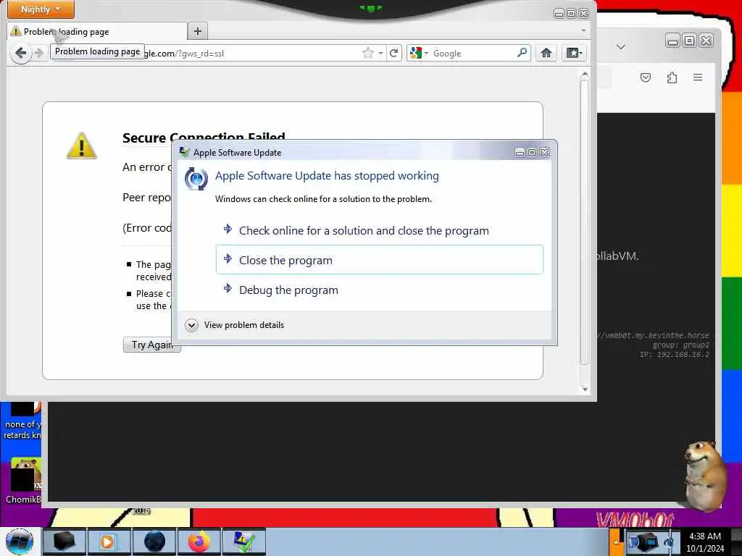Open the taskbar clock showing 4:38 AM
742x556 pixels.
[705, 542]
